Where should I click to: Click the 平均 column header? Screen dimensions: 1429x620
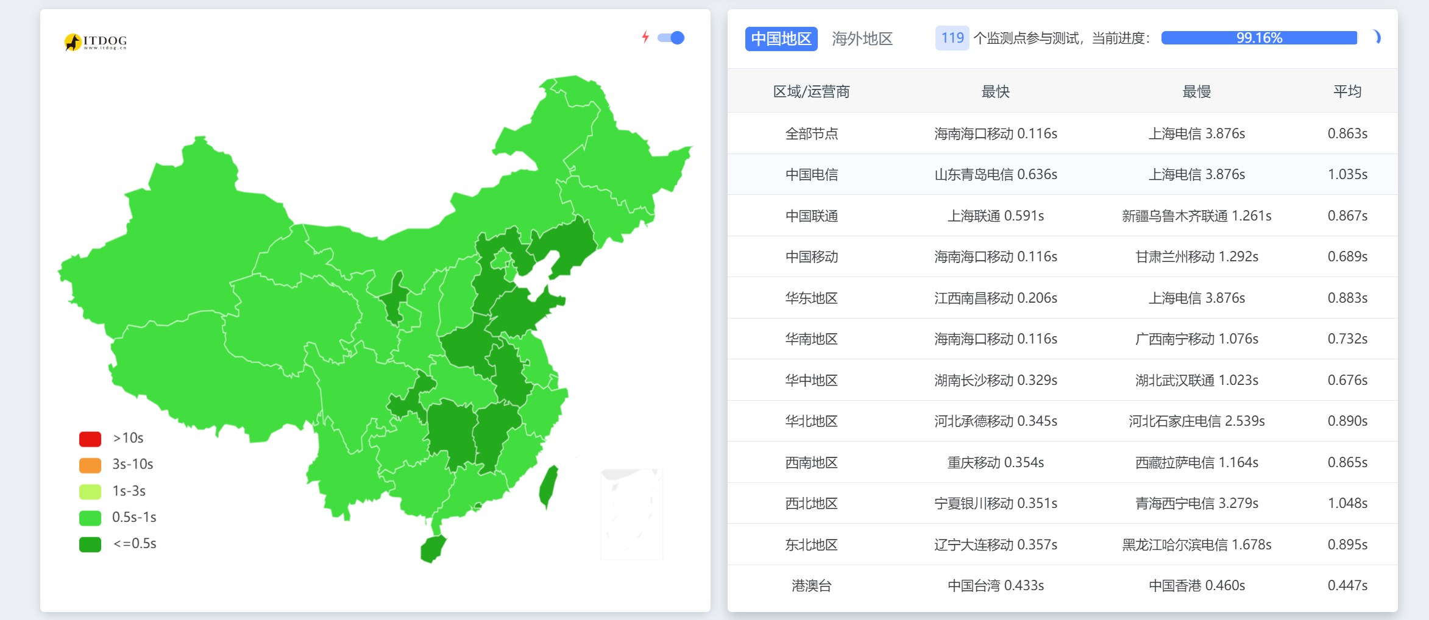coord(1347,91)
